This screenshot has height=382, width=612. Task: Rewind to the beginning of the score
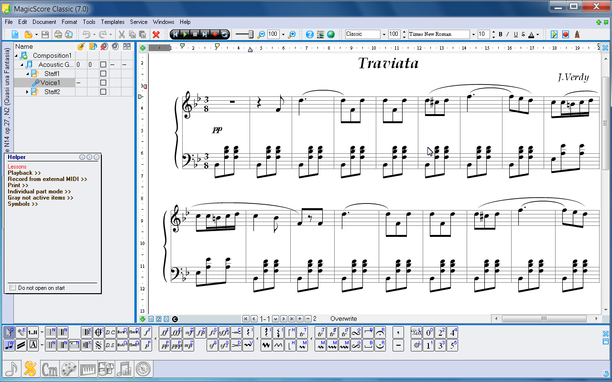pos(175,34)
